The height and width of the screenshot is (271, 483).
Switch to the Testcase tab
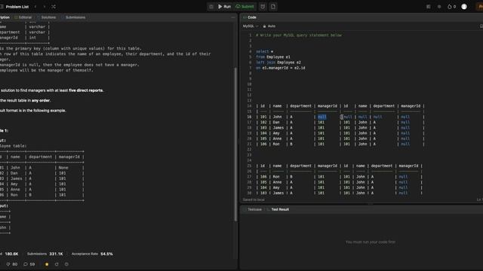point(253,209)
